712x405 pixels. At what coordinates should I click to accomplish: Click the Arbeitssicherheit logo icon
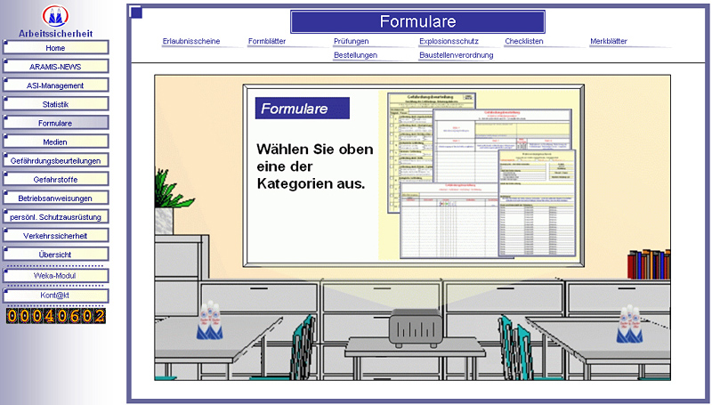click(55, 15)
